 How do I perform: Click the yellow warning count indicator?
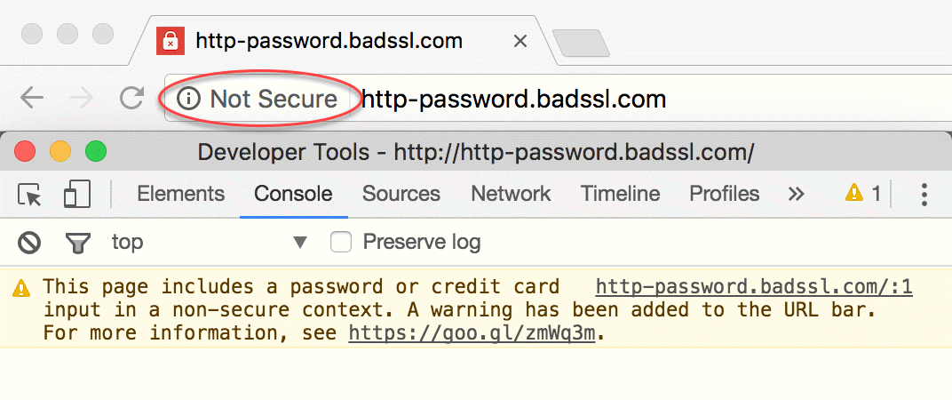(x=862, y=194)
